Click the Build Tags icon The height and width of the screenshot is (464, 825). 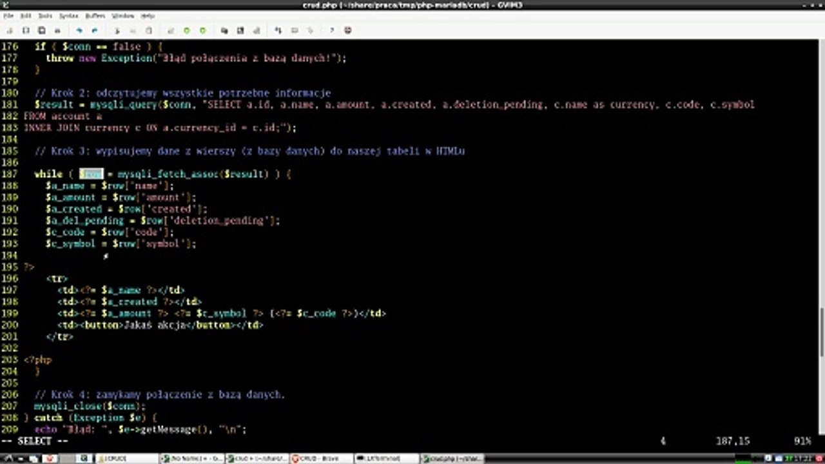tap(294, 30)
